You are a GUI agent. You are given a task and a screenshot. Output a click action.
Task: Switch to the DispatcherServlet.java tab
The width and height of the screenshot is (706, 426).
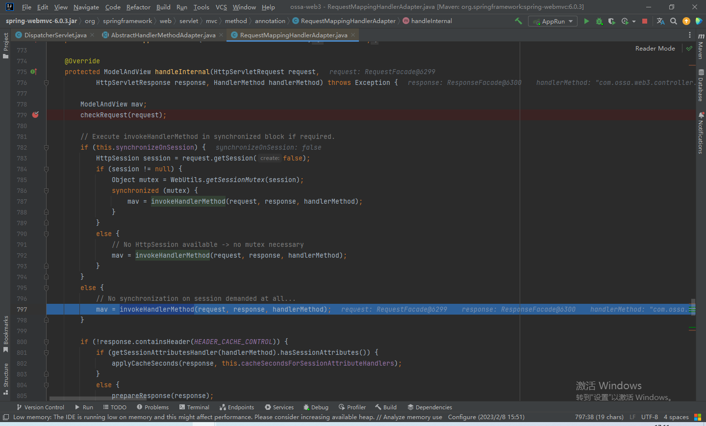coord(55,35)
